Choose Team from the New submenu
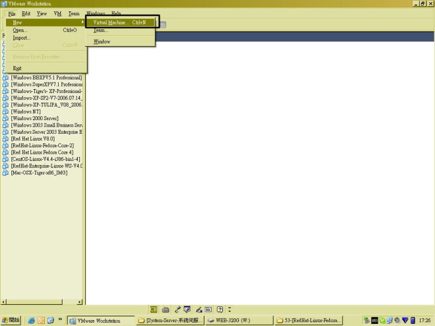This screenshot has height=326, width=435. tap(120, 30)
